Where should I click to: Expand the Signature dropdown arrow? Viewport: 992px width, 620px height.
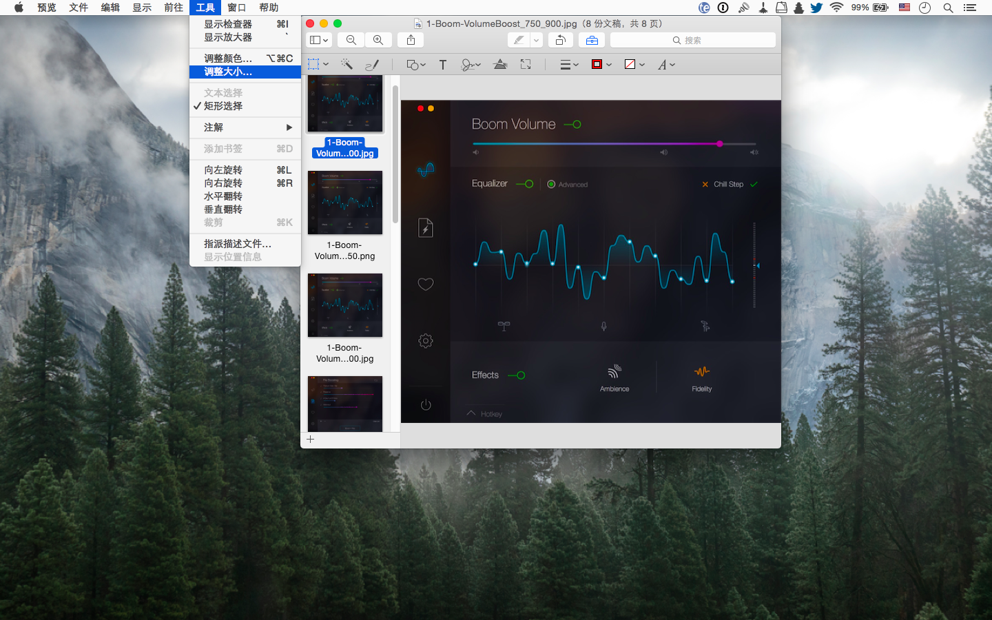[478, 64]
